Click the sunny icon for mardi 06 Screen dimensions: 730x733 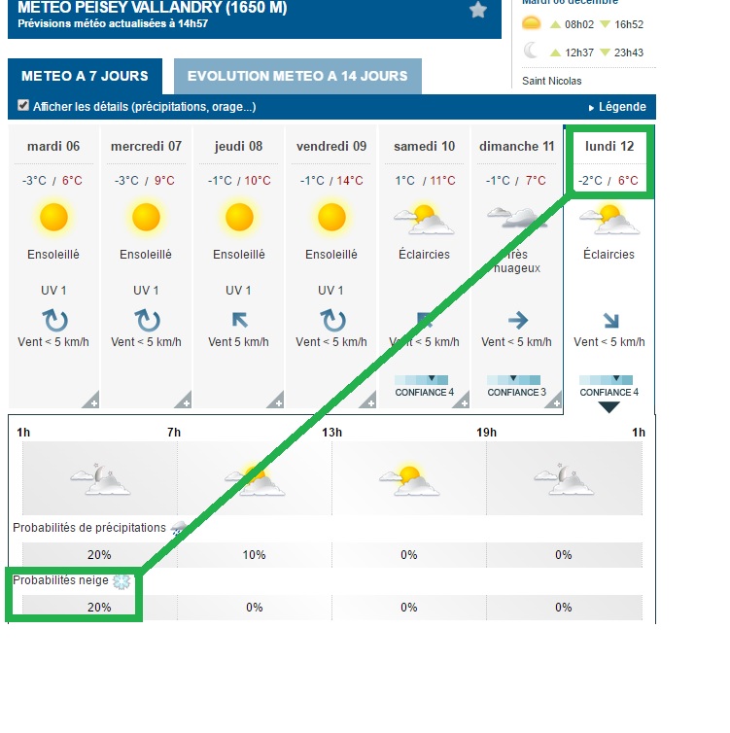point(53,217)
